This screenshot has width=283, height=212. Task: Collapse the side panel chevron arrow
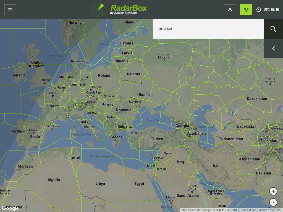273,48
